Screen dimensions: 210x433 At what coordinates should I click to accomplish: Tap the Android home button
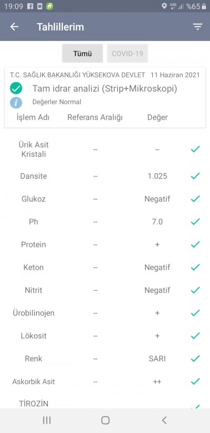[105, 420]
